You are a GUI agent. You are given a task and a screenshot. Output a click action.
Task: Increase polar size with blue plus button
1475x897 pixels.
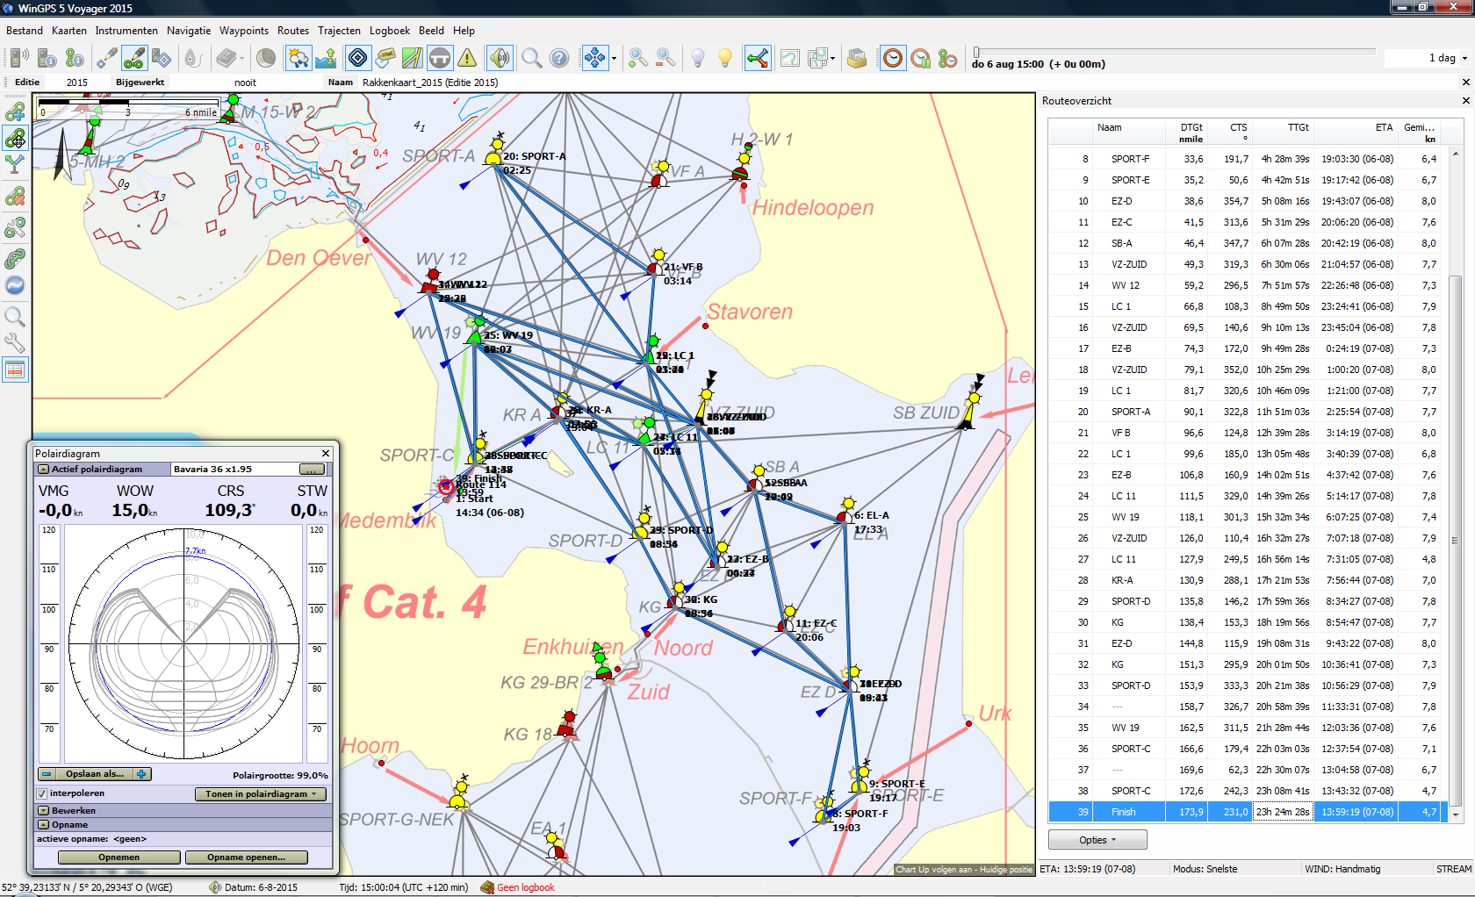(142, 774)
